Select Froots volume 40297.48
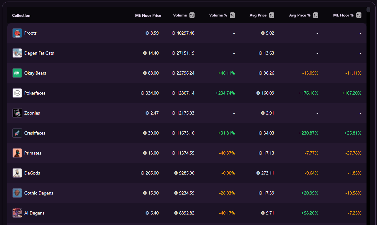Screen dimensions: 377x225 [x=183, y=33]
